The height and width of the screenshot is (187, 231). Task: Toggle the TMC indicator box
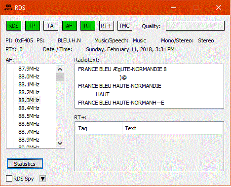click(125, 26)
